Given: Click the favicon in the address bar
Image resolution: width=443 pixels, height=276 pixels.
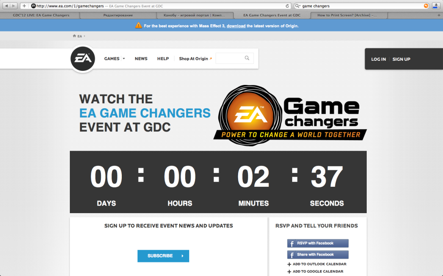Looking at the screenshot, I should click(33, 6).
